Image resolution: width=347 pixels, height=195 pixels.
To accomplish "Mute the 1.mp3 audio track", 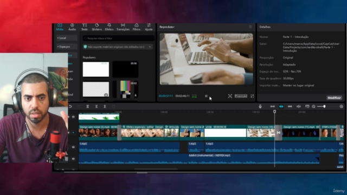I will pyautogui.click(x=74, y=147).
